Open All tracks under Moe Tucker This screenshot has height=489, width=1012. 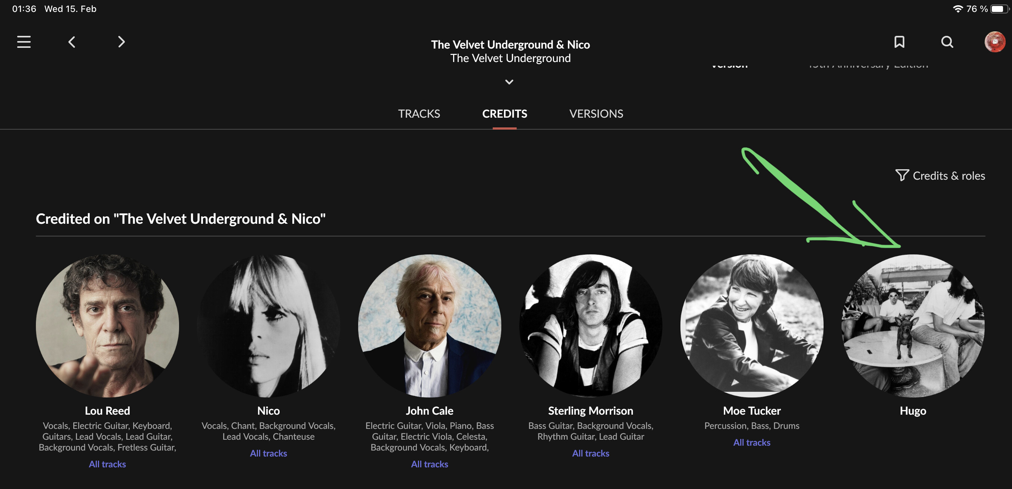(x=751, y=442)
